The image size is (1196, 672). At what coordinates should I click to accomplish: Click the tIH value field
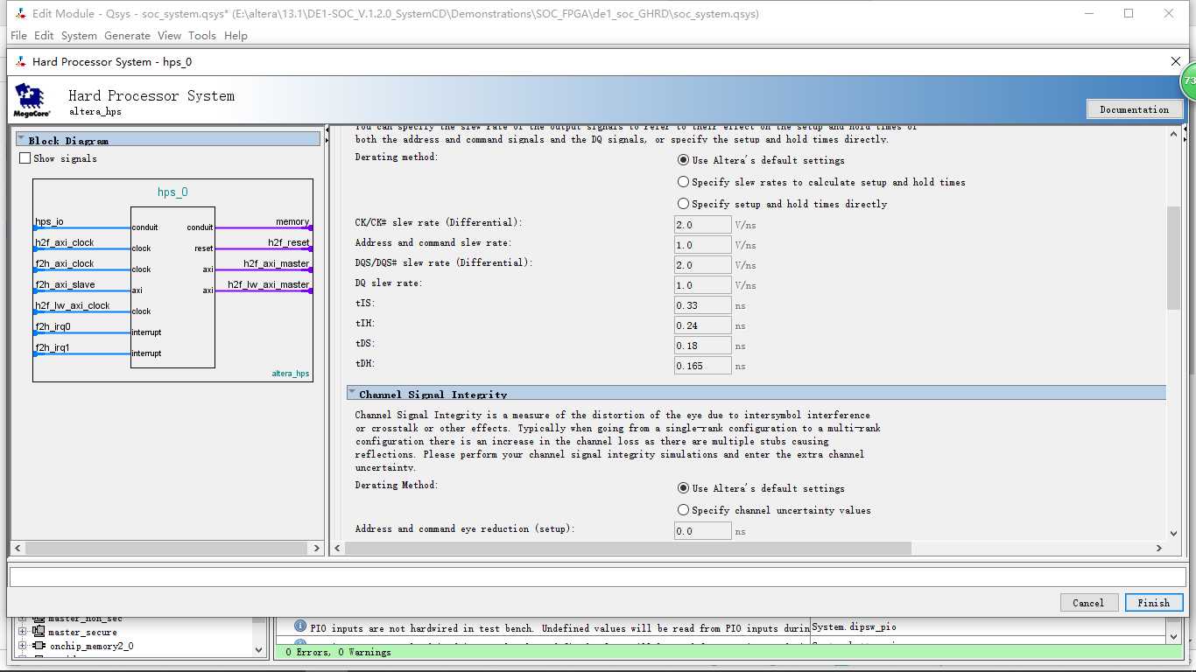(702, 325)
